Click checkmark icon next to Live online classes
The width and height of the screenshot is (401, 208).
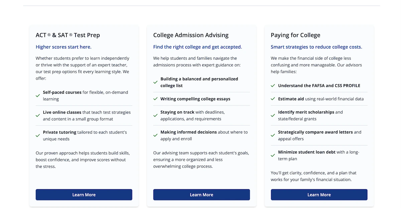(38, 115)
